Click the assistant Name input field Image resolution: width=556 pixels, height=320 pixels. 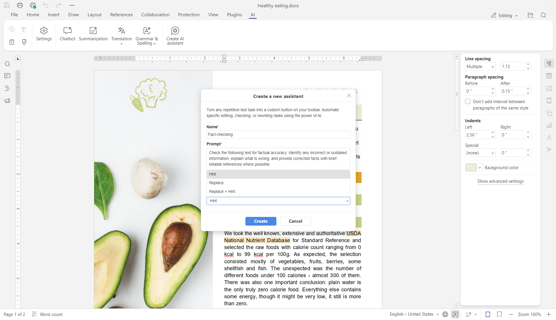pyautogui.click(x=278, y=134)
